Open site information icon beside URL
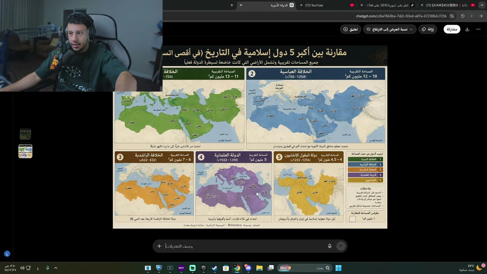Viewport: 487px width, 274px height. 452,16
